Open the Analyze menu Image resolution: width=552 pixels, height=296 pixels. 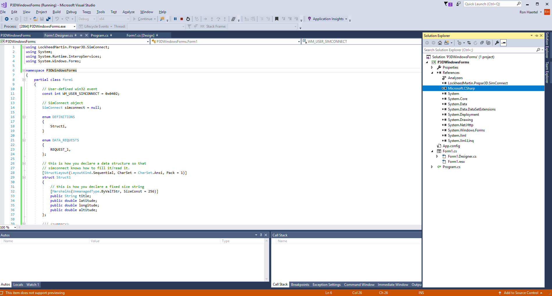pyautogui.click(x=128, y=12)
